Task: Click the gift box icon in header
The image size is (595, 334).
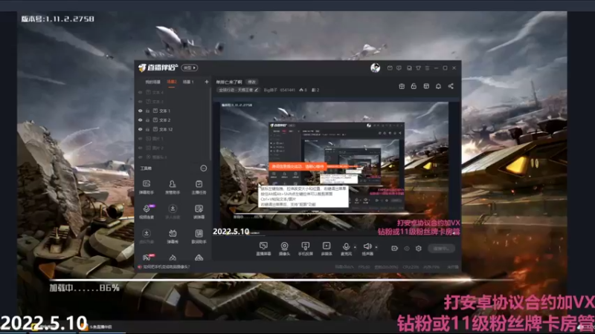Action: pyautogui.click(x=402, y=86)
